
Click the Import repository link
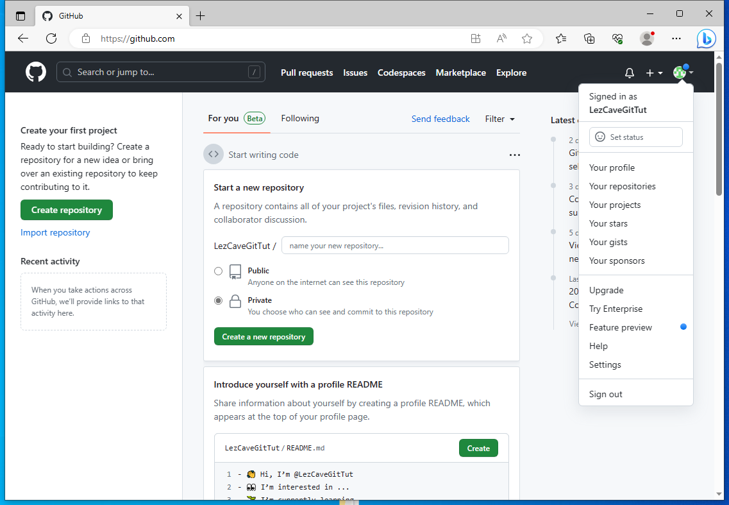point(55,232)
